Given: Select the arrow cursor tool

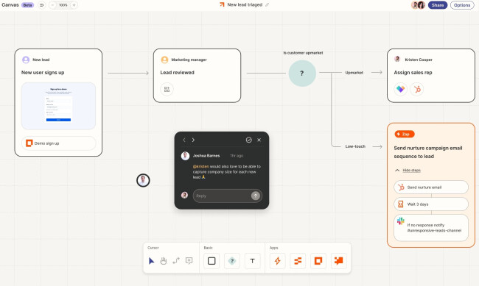Looking at the screenshot, I should coord(151,261).
